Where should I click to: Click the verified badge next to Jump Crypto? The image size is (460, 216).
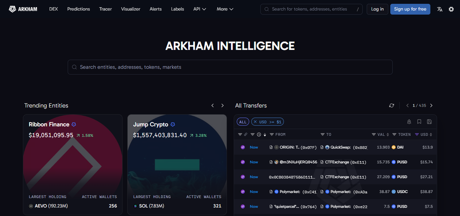pyautogui.click(x=173, y=124)
